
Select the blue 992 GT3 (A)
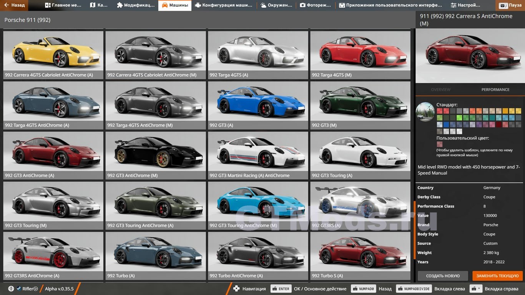click(x=258, y=105)
